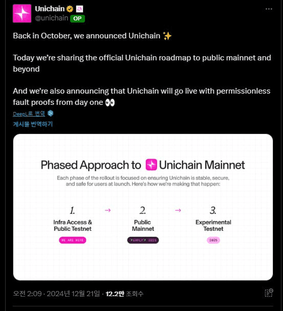Click the 12.2만 조회수 view count
This screenshot has height=311, width=283.
tap(124, 294)
